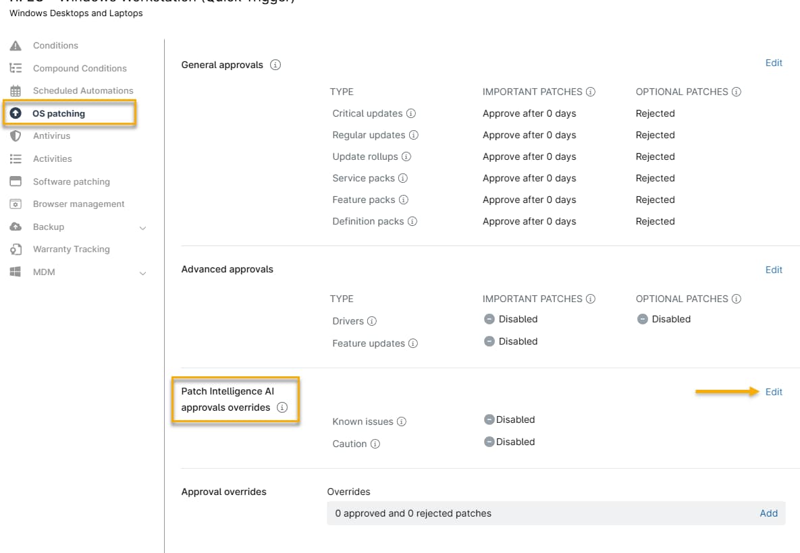The width and height of the screenshot is (800, 553).
Task: Go to Software patching in sidebar
Action: click(x=71, y=182)
